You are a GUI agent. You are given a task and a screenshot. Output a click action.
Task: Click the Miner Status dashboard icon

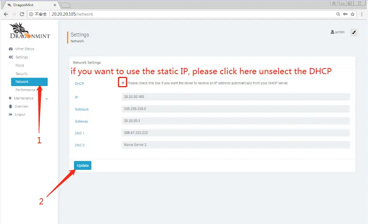click(x=10, y=49)
